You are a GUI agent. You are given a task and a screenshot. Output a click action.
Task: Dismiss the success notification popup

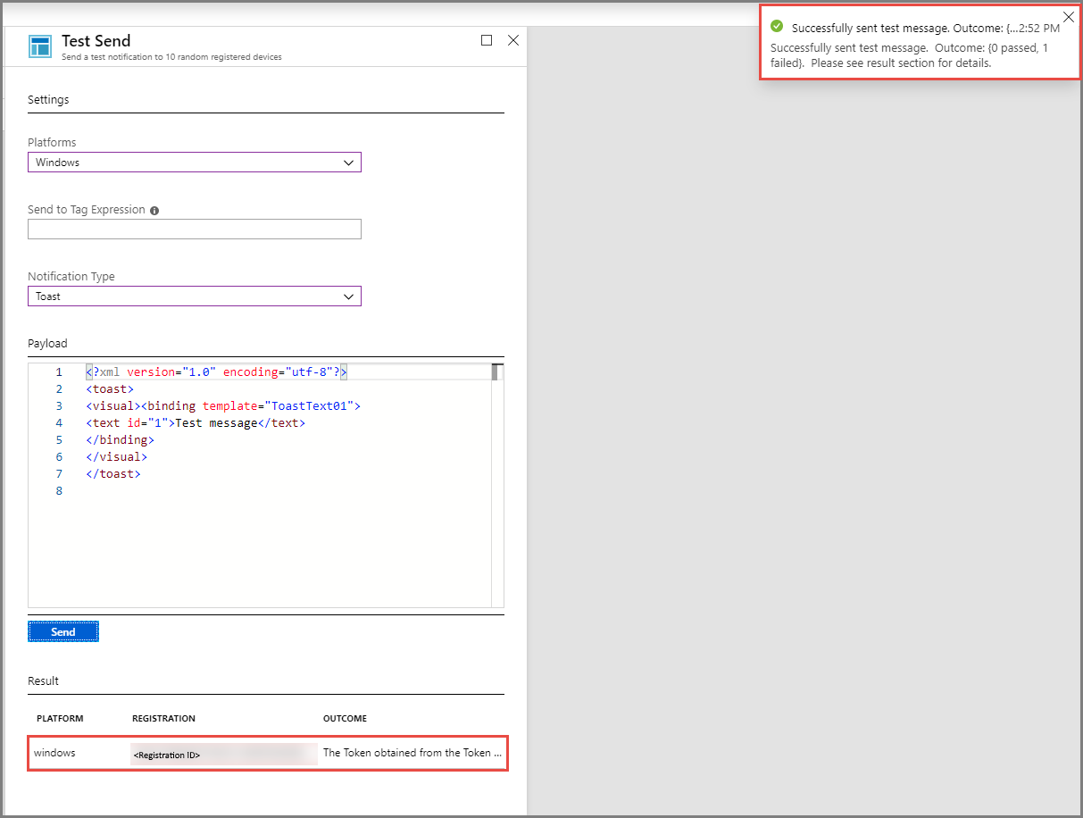coord(1069,17)
